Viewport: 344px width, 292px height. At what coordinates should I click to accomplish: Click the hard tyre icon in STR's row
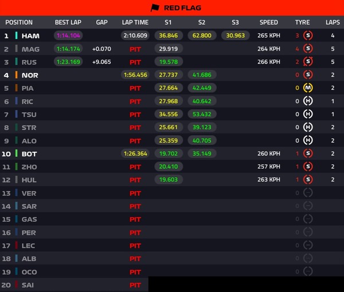click(x=308, y=127)
